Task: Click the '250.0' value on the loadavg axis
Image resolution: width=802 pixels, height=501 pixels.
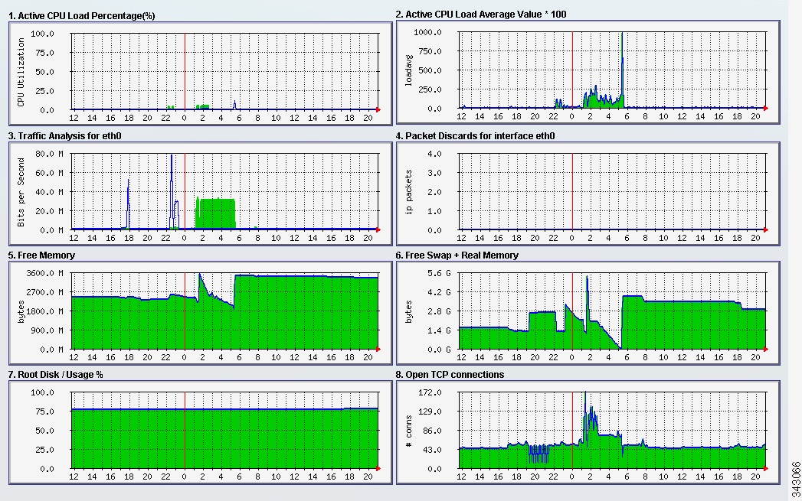Action: 430,90
